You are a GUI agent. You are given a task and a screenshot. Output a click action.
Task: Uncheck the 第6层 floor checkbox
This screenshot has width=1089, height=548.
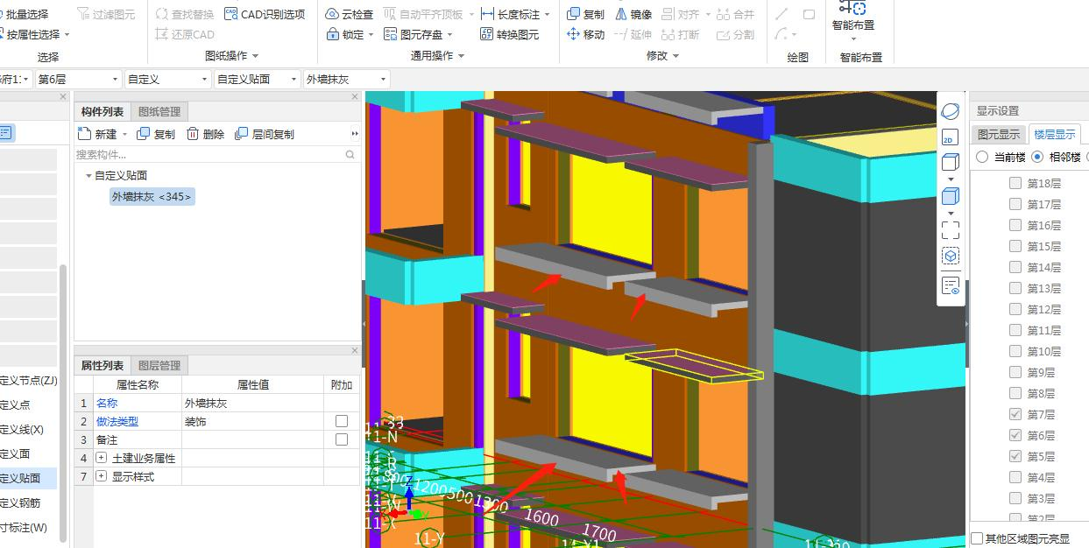tap(1015, 435)
